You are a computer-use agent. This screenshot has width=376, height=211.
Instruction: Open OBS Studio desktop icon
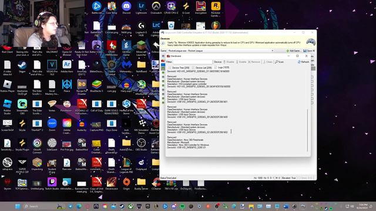[141, 145]
